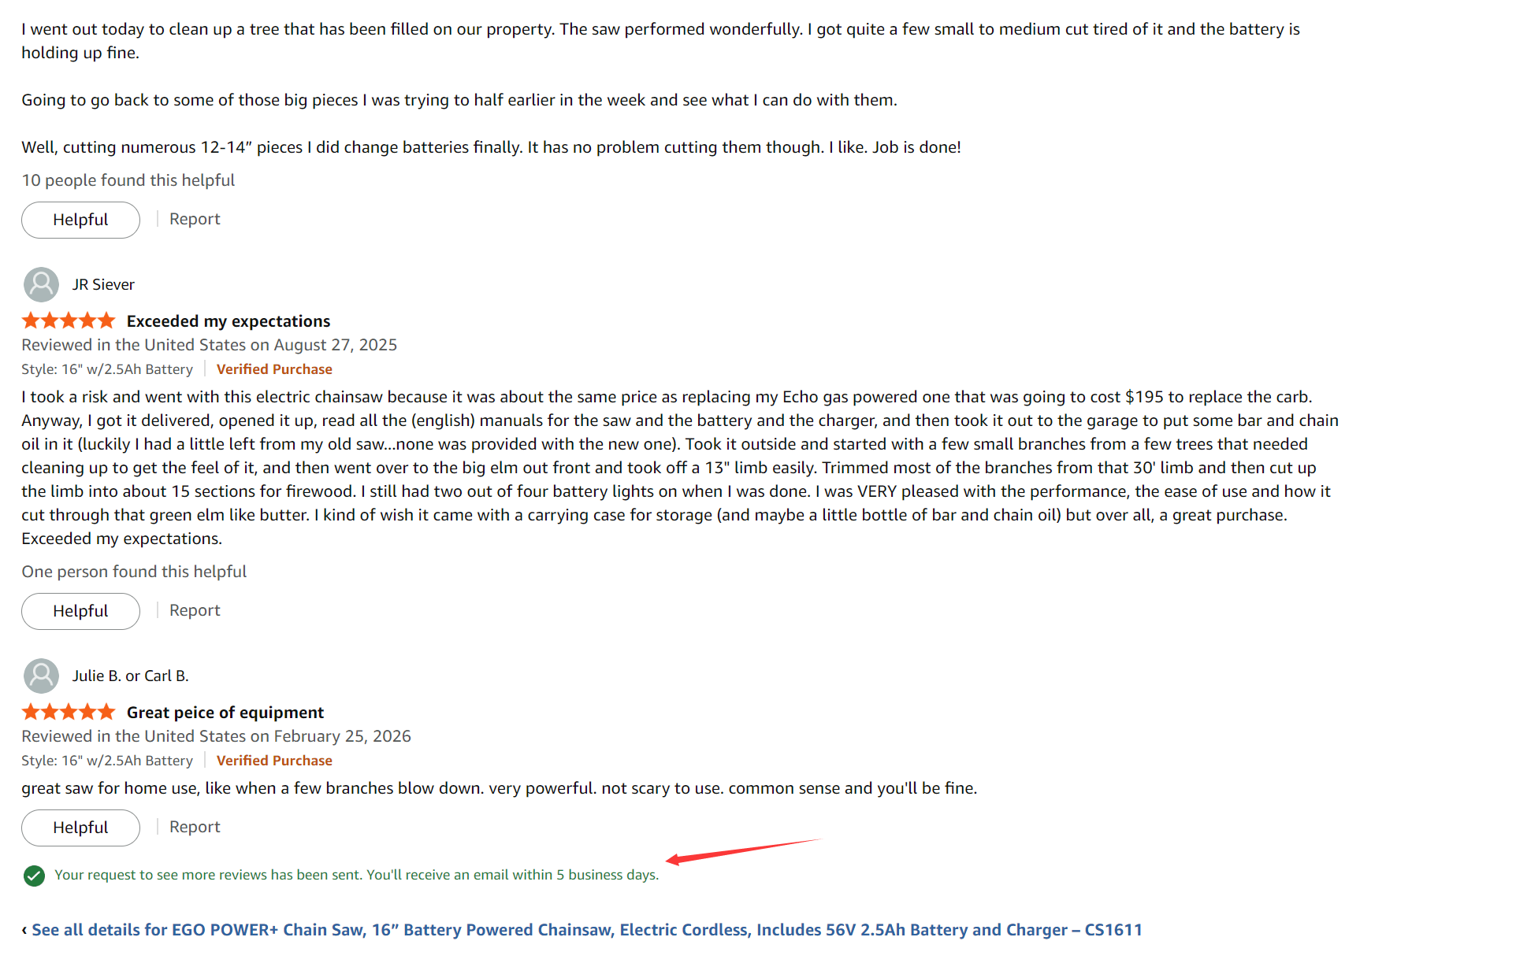Open the 'Great peice of equipment' review title
Screen dimensions: 1516x963
pyautogui.click(x=225, y=713)
